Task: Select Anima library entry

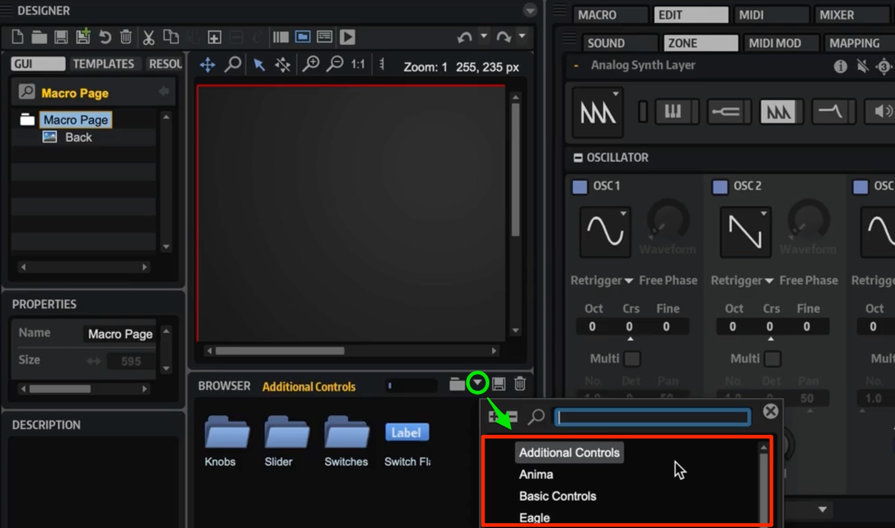Action: [536, 474]
